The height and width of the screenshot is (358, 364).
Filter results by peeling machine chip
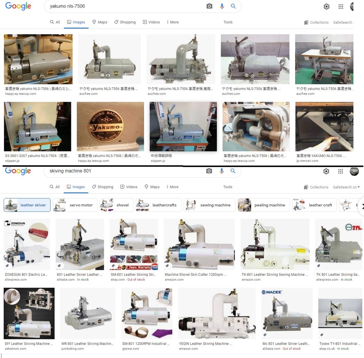[264, 205]
